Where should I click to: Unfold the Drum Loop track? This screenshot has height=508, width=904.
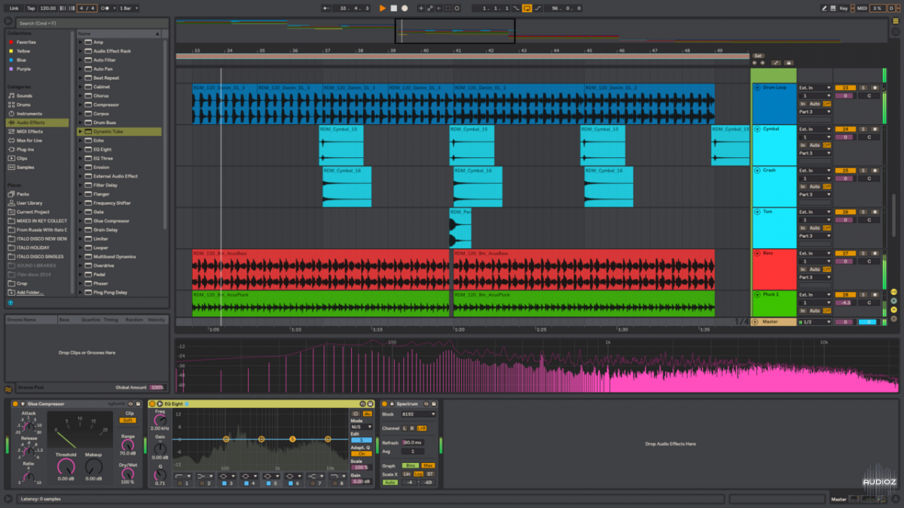coord(757,87)
